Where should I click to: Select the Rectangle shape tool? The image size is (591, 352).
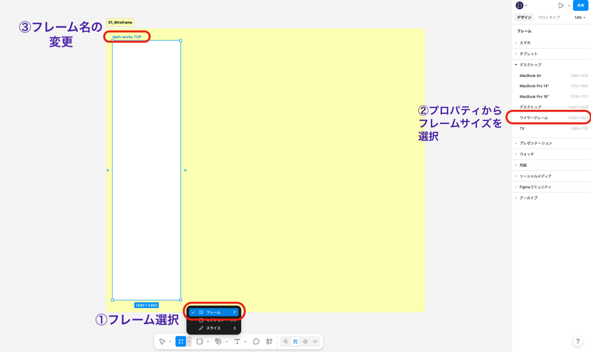tap(199, 342)
